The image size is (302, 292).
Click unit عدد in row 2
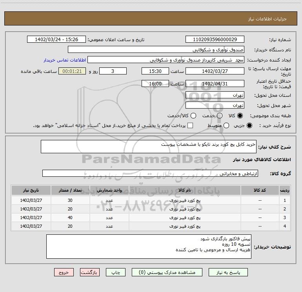click(109, 209)
